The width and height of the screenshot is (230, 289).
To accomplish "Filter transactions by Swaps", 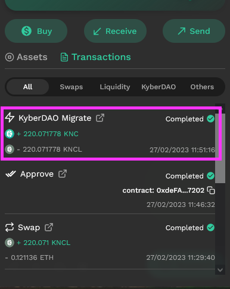I will 72,87.
